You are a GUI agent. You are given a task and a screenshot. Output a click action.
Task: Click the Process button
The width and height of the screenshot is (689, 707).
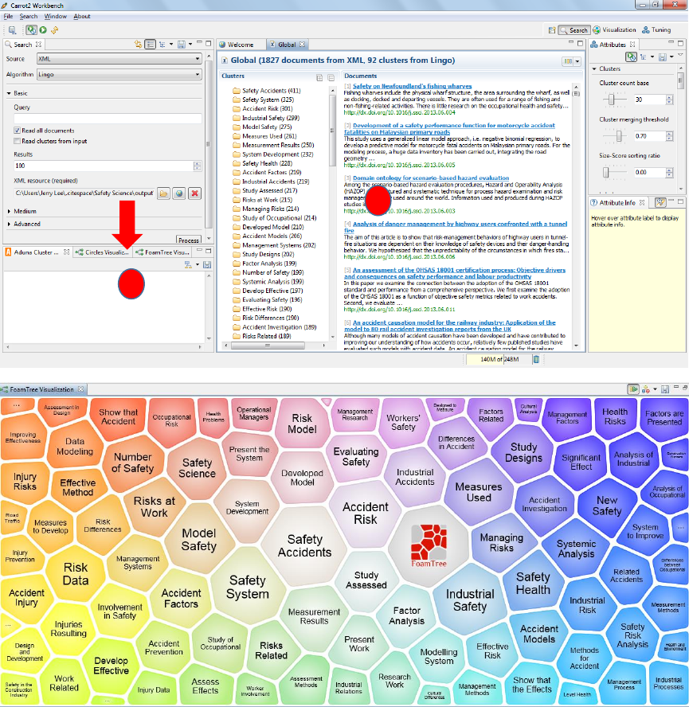point(189,240)
